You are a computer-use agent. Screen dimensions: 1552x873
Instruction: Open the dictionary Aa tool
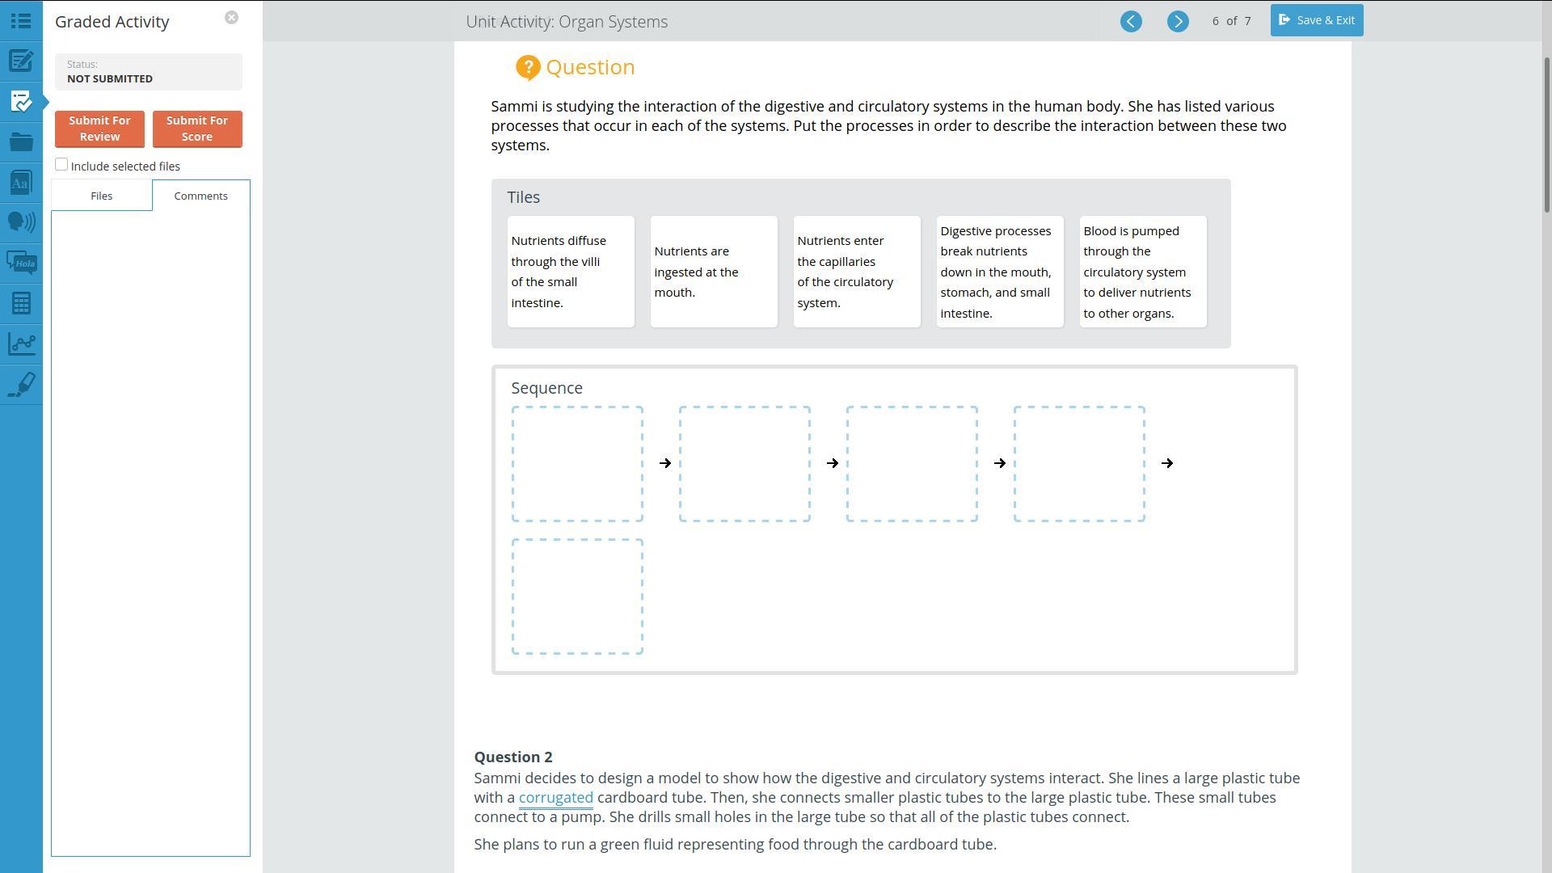[21, 183]
